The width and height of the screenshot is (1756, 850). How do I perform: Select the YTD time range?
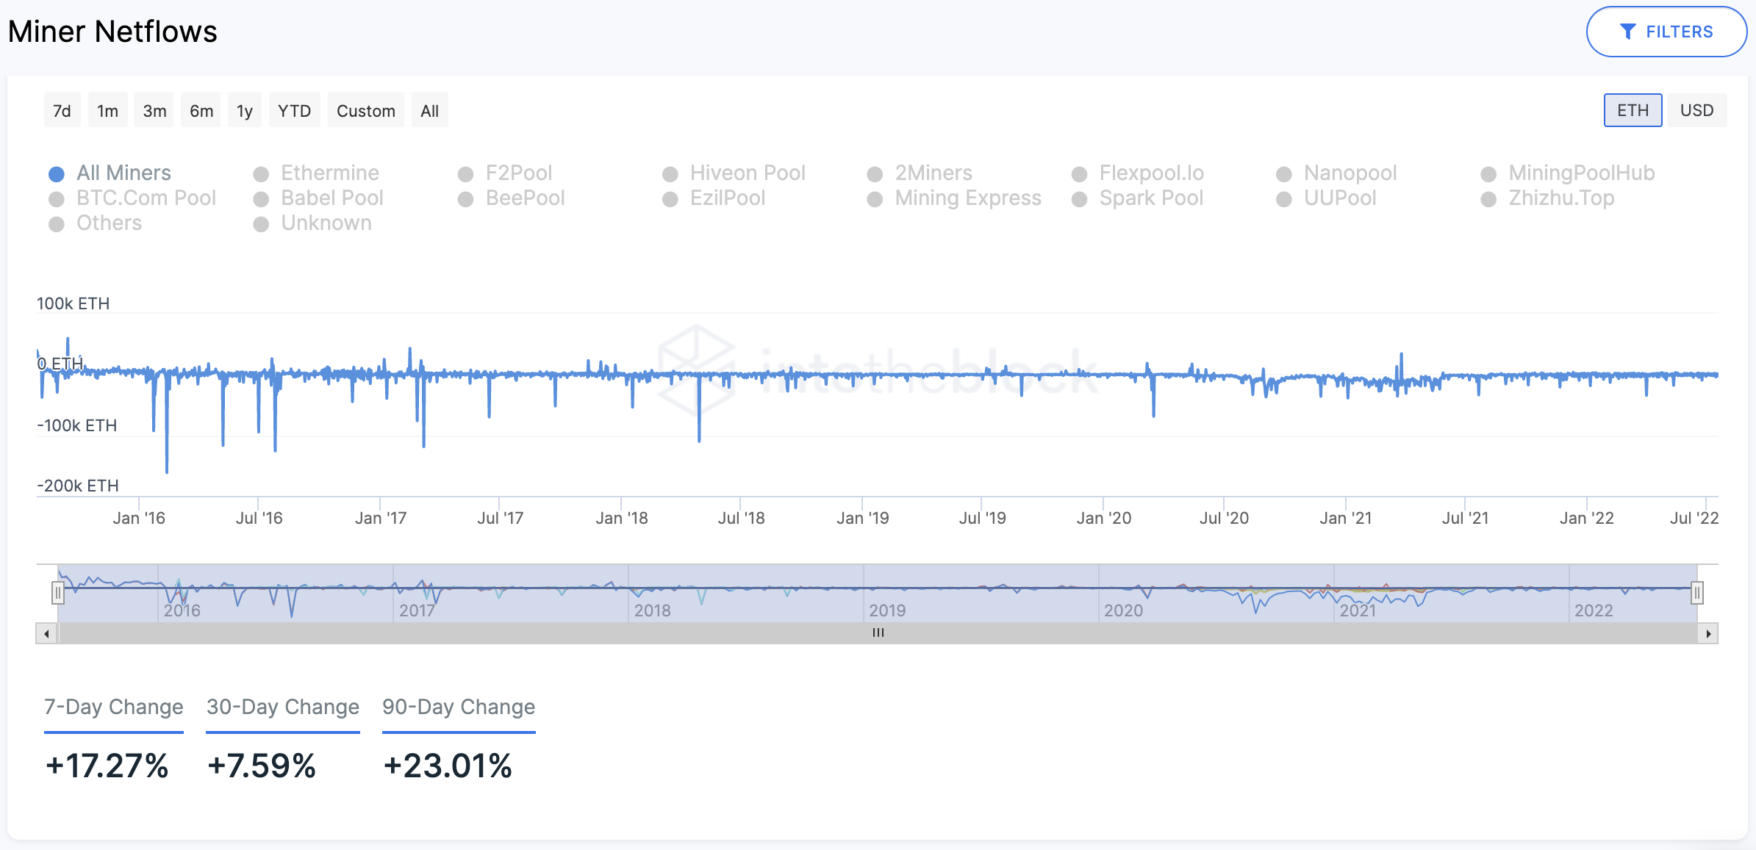[294, 111]
